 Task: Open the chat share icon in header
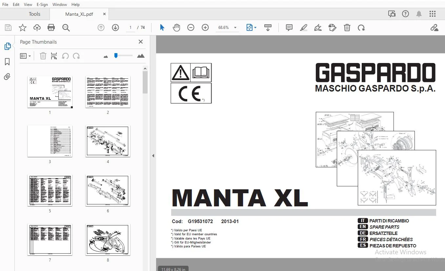click(x=392, y=14)
